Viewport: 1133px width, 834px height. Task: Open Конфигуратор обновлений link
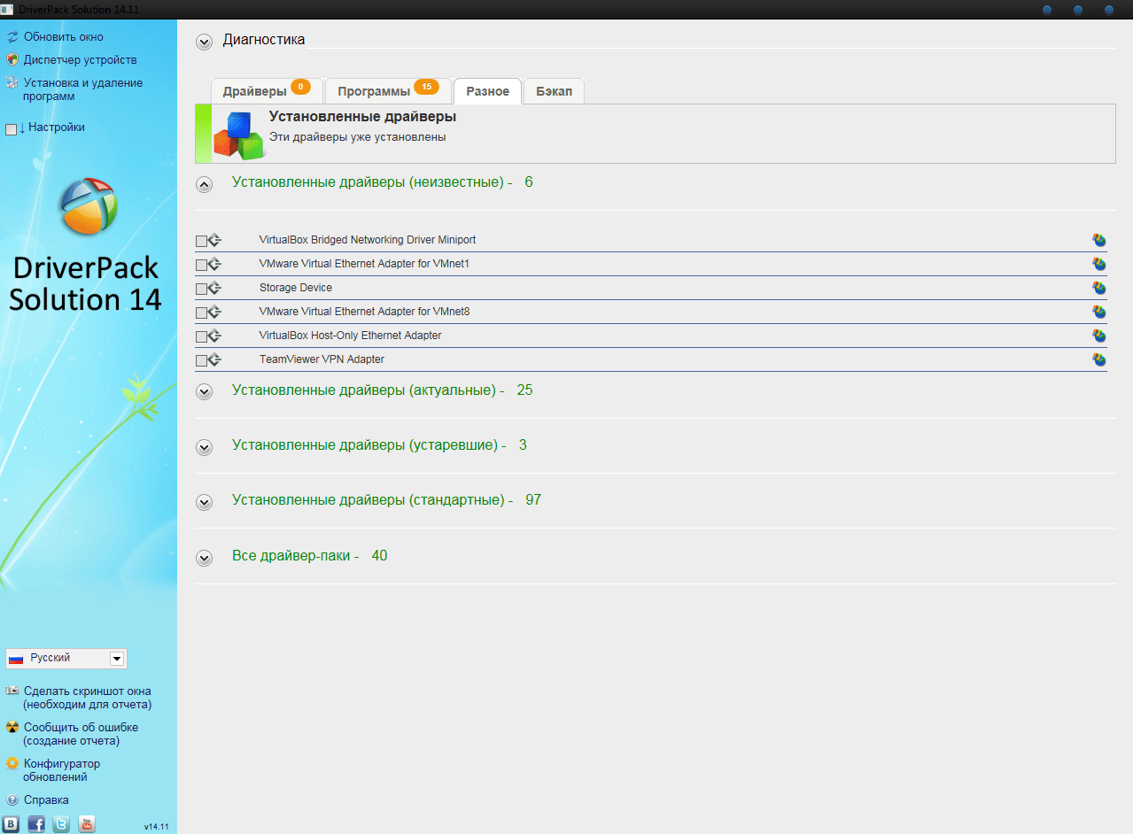coord(61,770)
